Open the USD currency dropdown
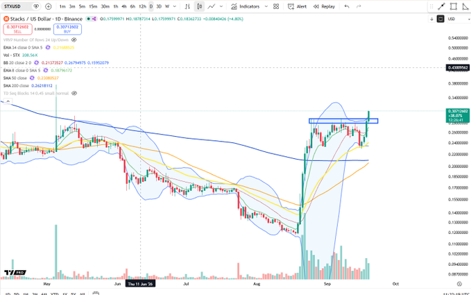471x295 pixels. click(458, 19)
